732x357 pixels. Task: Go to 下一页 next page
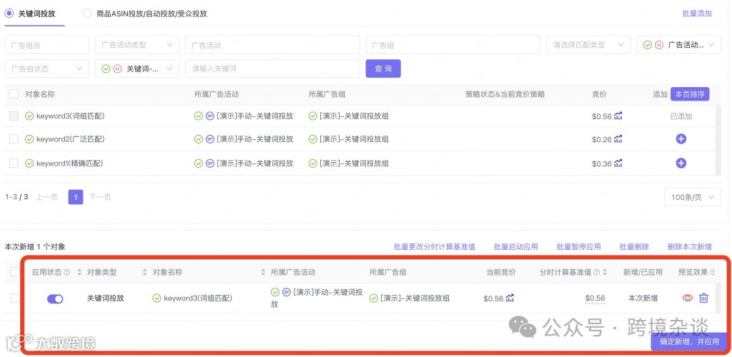coord(100,197)
